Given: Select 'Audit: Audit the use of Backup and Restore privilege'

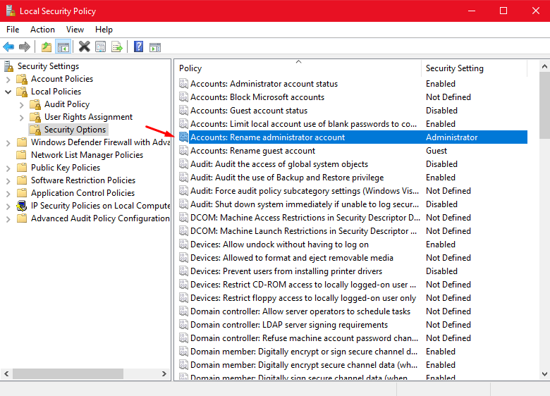Looking at the screenshot, I should click(x=353, y=178).
